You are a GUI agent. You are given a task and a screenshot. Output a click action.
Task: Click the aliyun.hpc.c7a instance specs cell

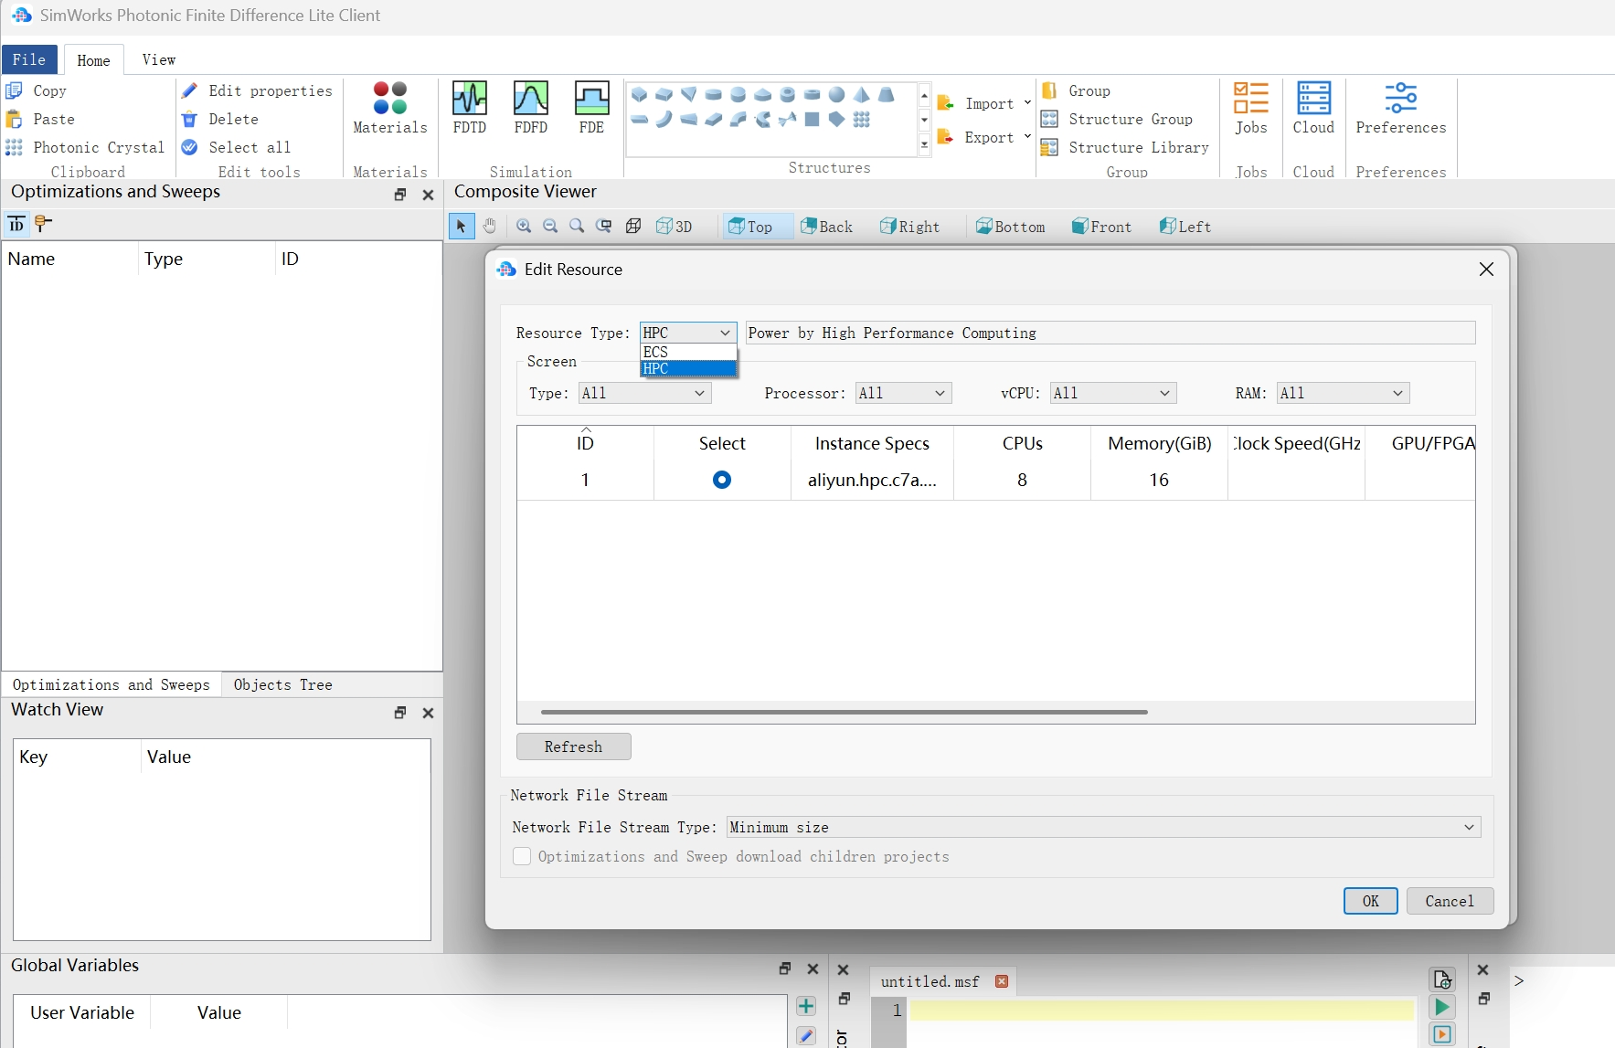872,480
